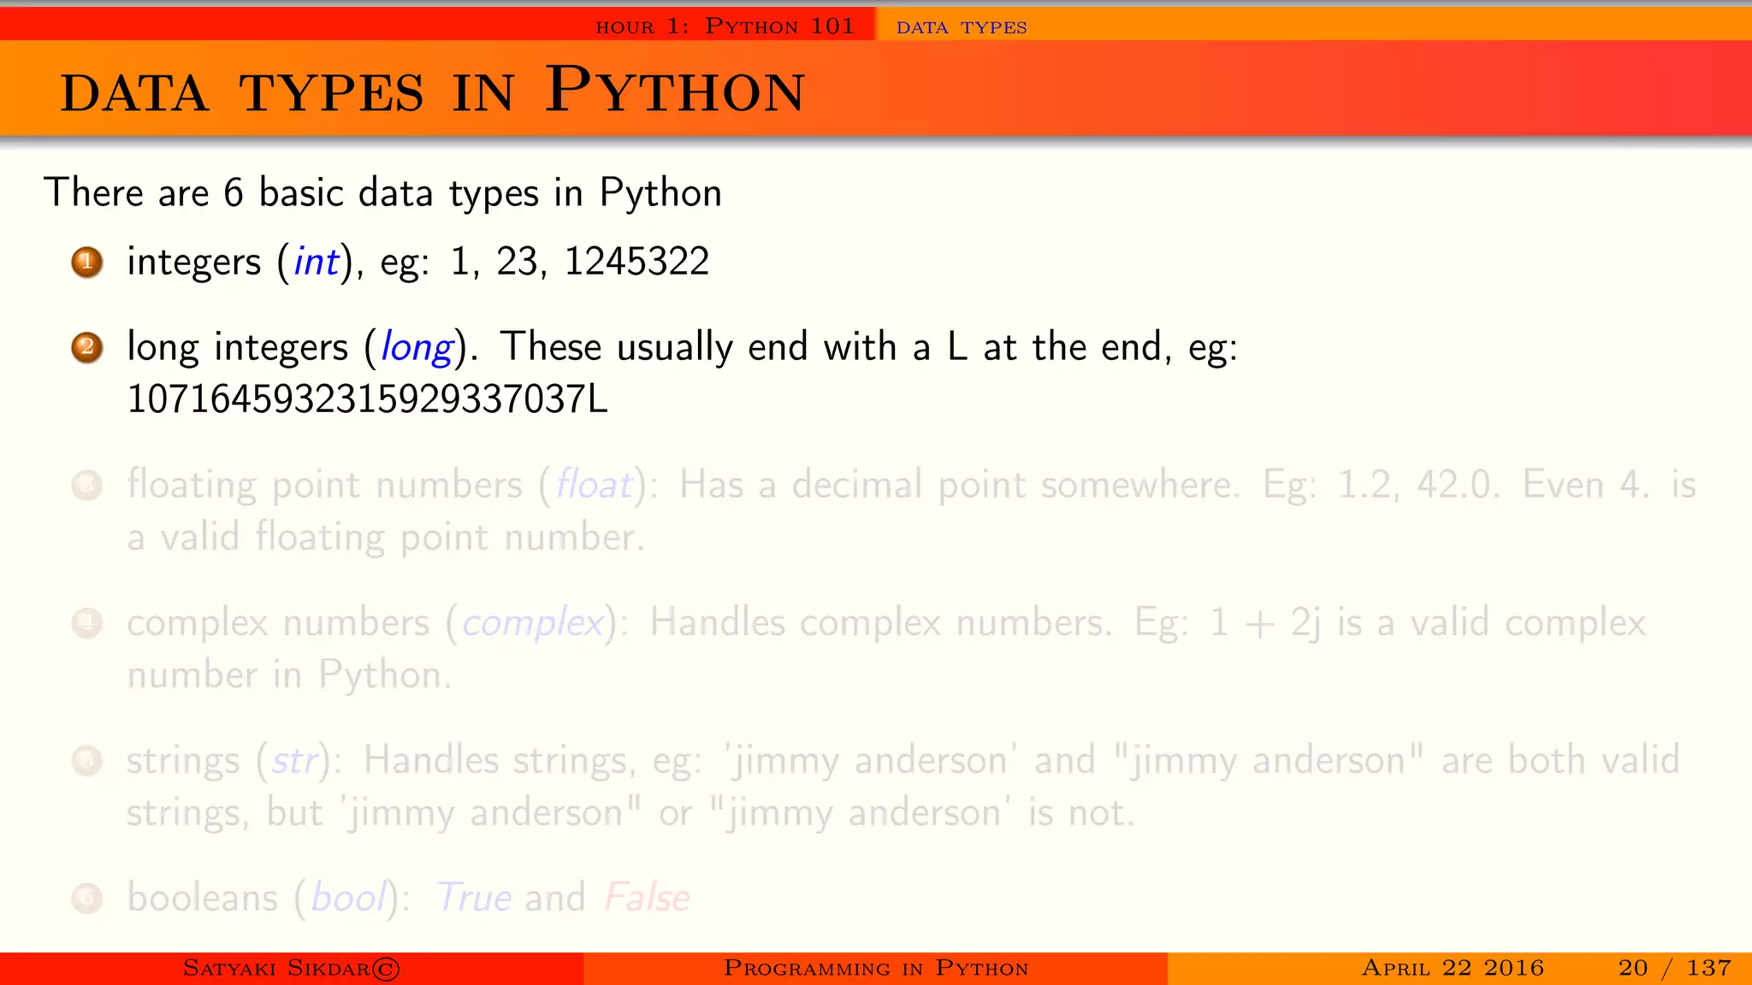
Task: Select the blue 'long' keyword
Action: [417, 349]
